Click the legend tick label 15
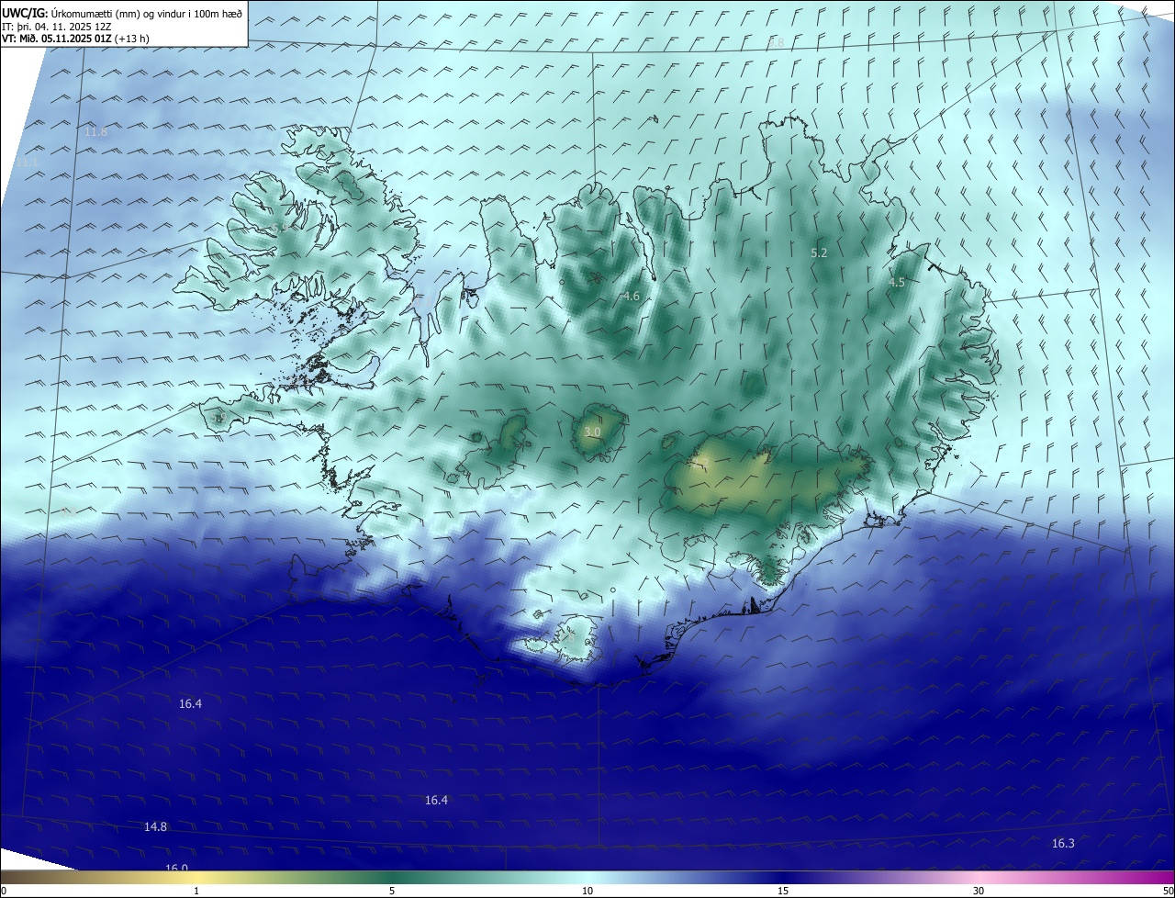Image resolution: width=1175 pixels, height=898 pixels. pos(783,891)
